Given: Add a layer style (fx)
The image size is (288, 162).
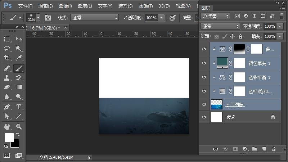Looking at the screenshot, I should coord(225,149).
